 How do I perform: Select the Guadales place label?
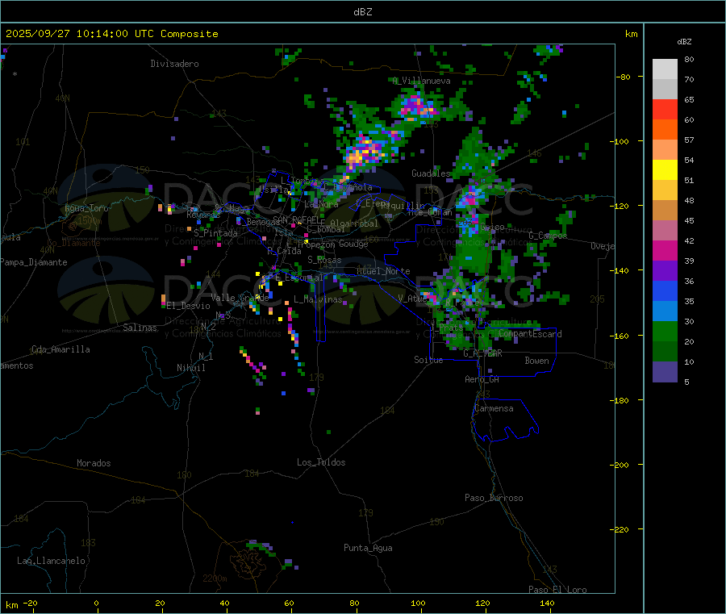pyautogui.click(x=431, y=173)
